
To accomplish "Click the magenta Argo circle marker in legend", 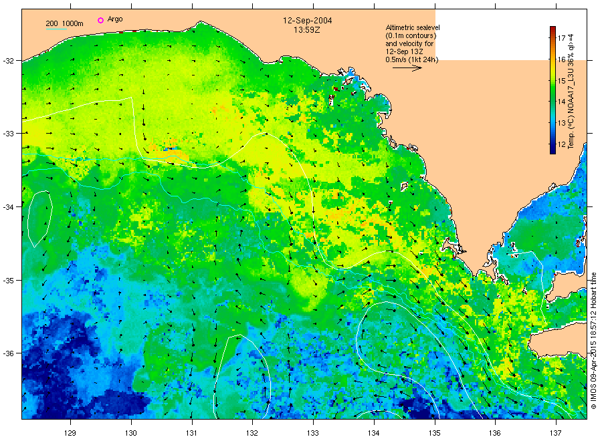I will tap(100, 20).
